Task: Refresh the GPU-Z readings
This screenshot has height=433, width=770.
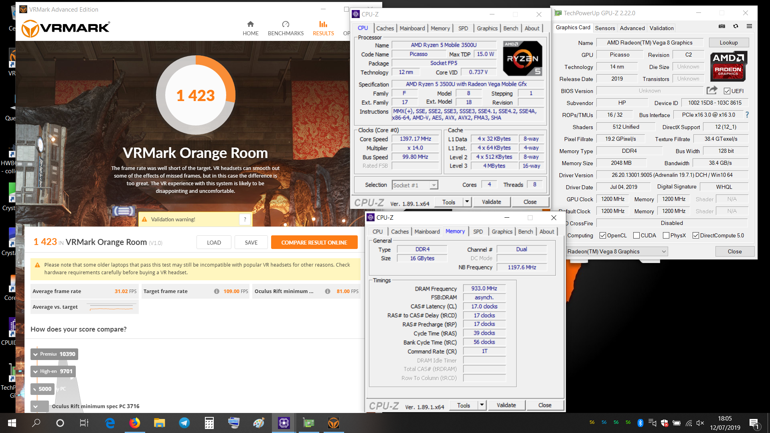Action: (736, 26)
